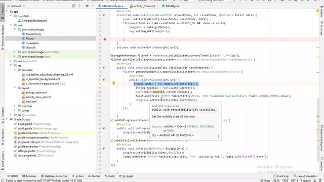324x182 pixels.
Task: Select MainActivity class in project tree
Action: point(33,34)
